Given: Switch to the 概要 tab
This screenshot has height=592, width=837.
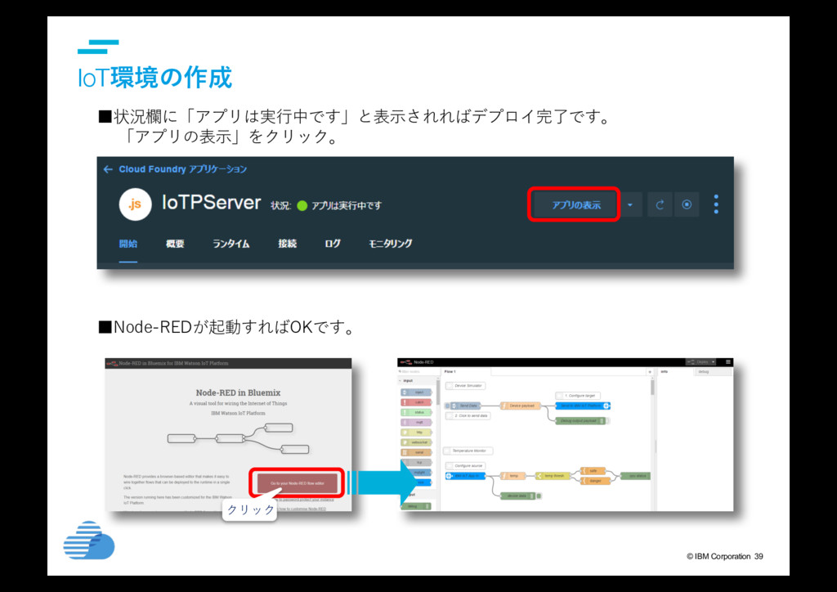Looking at the screenshot, I should click(175, 244).
